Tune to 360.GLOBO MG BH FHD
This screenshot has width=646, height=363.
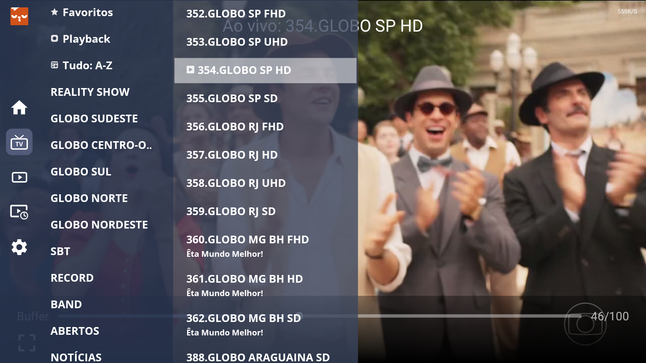pos(247,240)
